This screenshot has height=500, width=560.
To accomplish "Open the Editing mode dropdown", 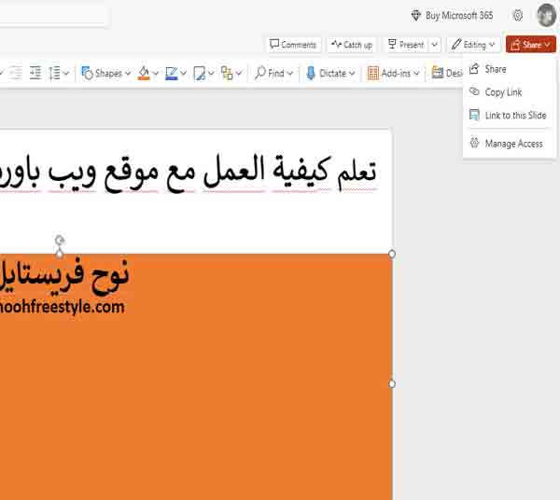I will click(x=473, y=45).
